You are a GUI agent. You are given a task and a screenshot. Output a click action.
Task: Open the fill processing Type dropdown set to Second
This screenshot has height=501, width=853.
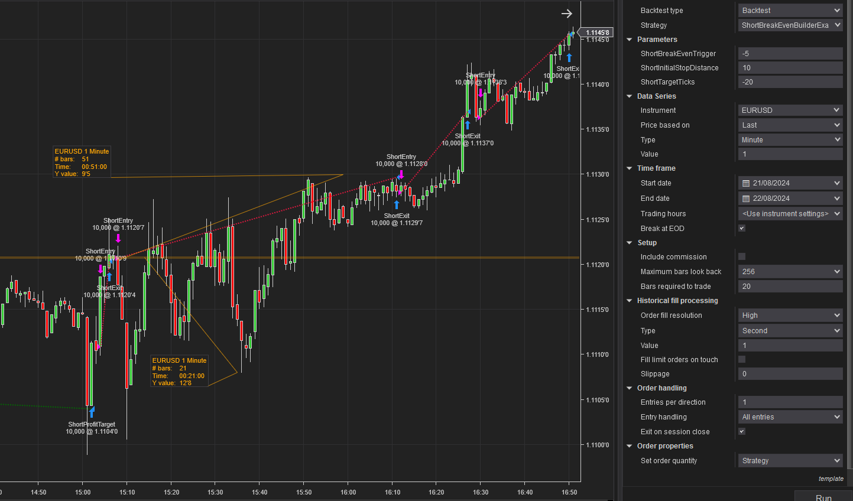click(790, 331)
